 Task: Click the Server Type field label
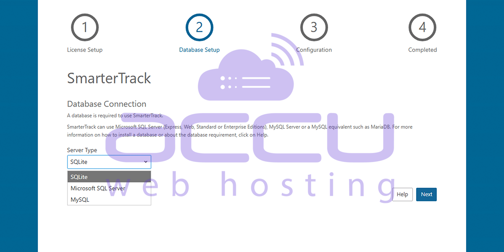pos(82,150)
